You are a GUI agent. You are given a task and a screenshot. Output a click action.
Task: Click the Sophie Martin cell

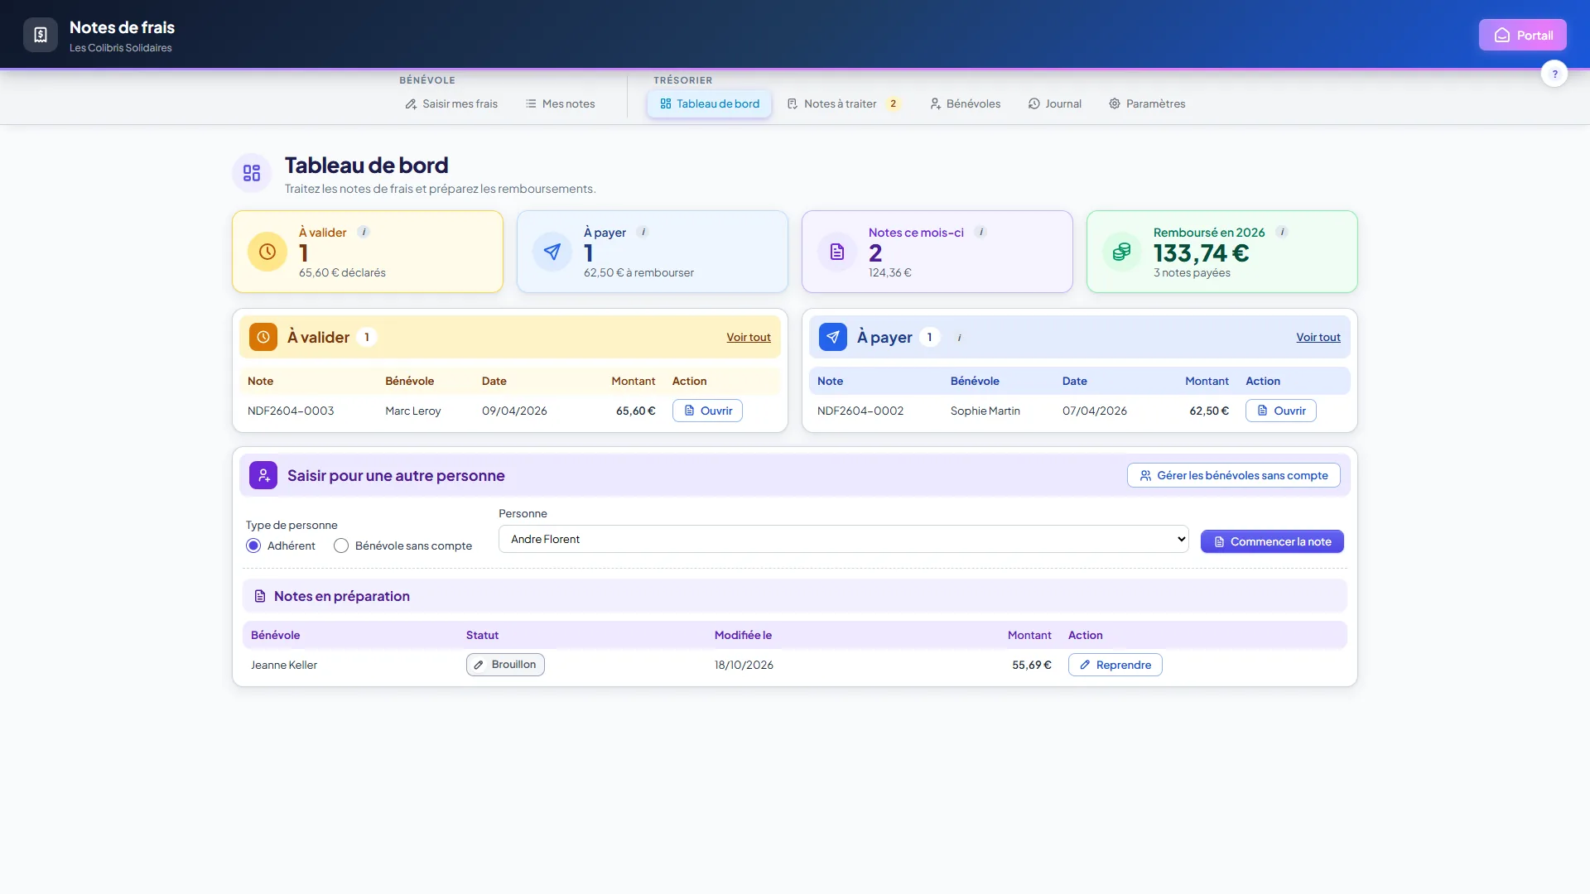pos(985,411)
